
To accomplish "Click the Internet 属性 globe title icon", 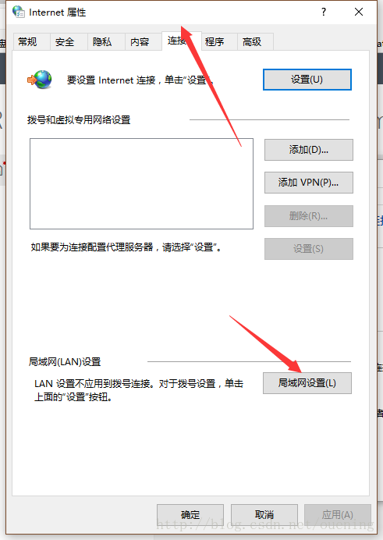I will pos(19,12).
